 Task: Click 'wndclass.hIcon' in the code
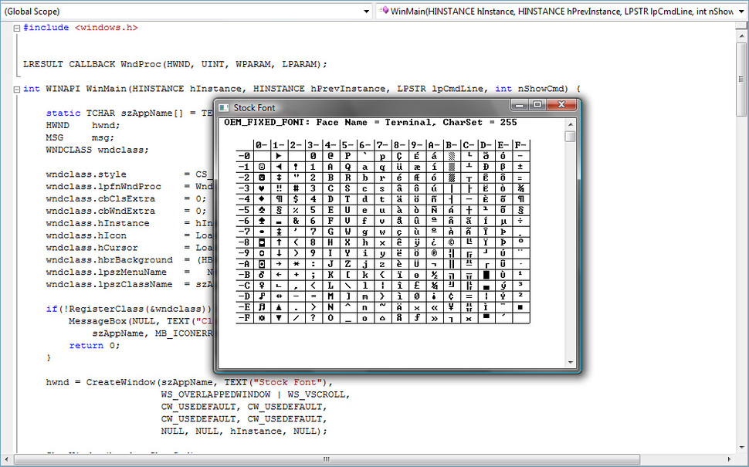(x=86, y=235)
